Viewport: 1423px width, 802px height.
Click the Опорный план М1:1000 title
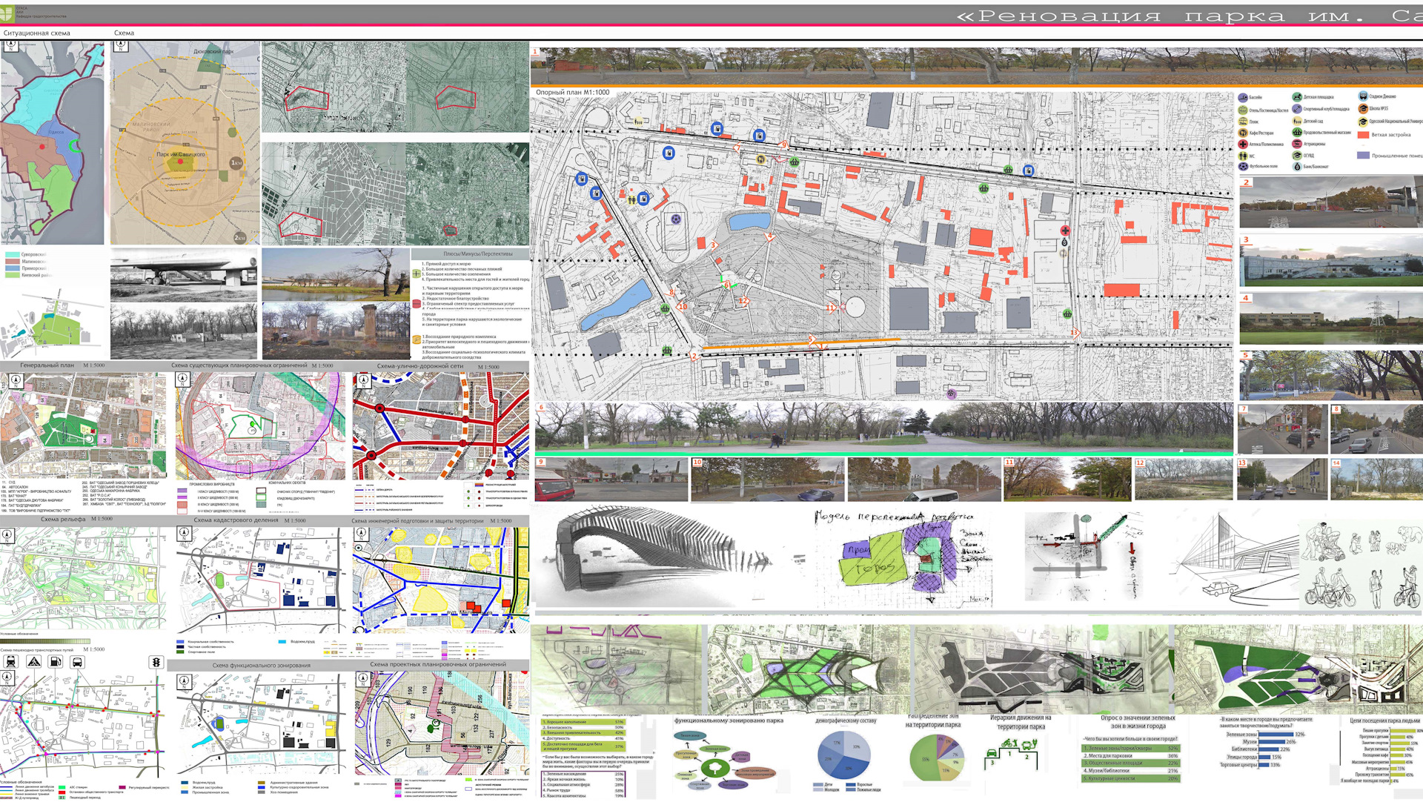(572, 93)
